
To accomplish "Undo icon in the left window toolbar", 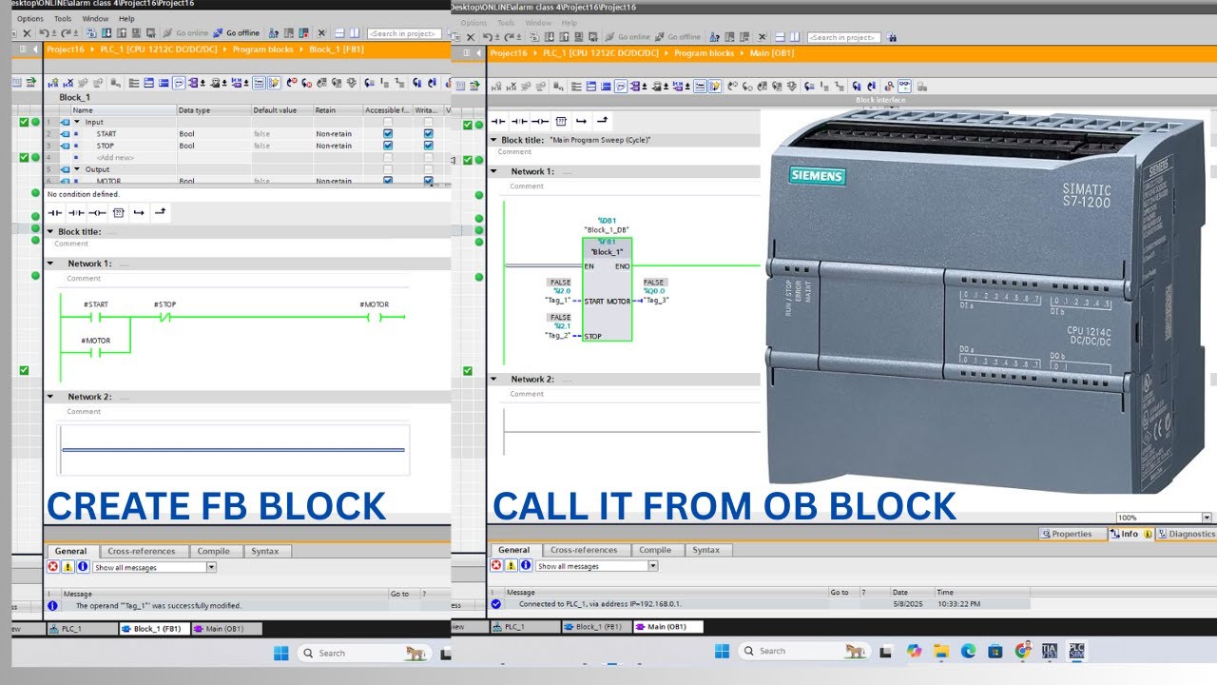I will (x=44, y=33).
